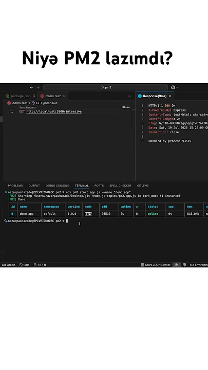The height and width of the screenshot is (370, 208).
Task: Click the 'online' status cell
Action: (x=153, y=214)
